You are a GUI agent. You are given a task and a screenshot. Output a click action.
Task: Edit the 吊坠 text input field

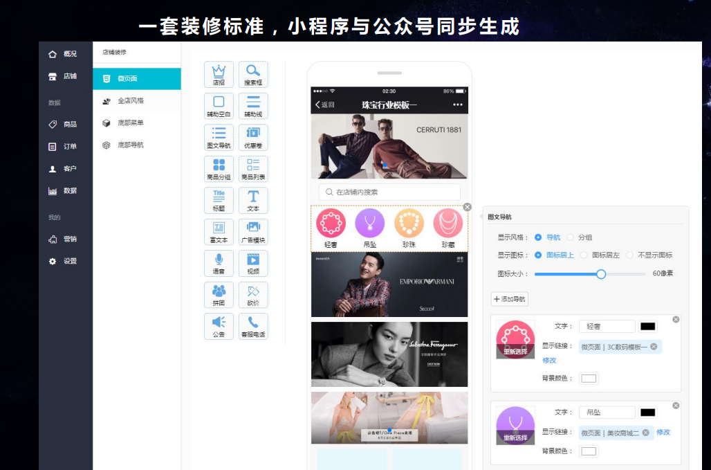pos(607,413)
